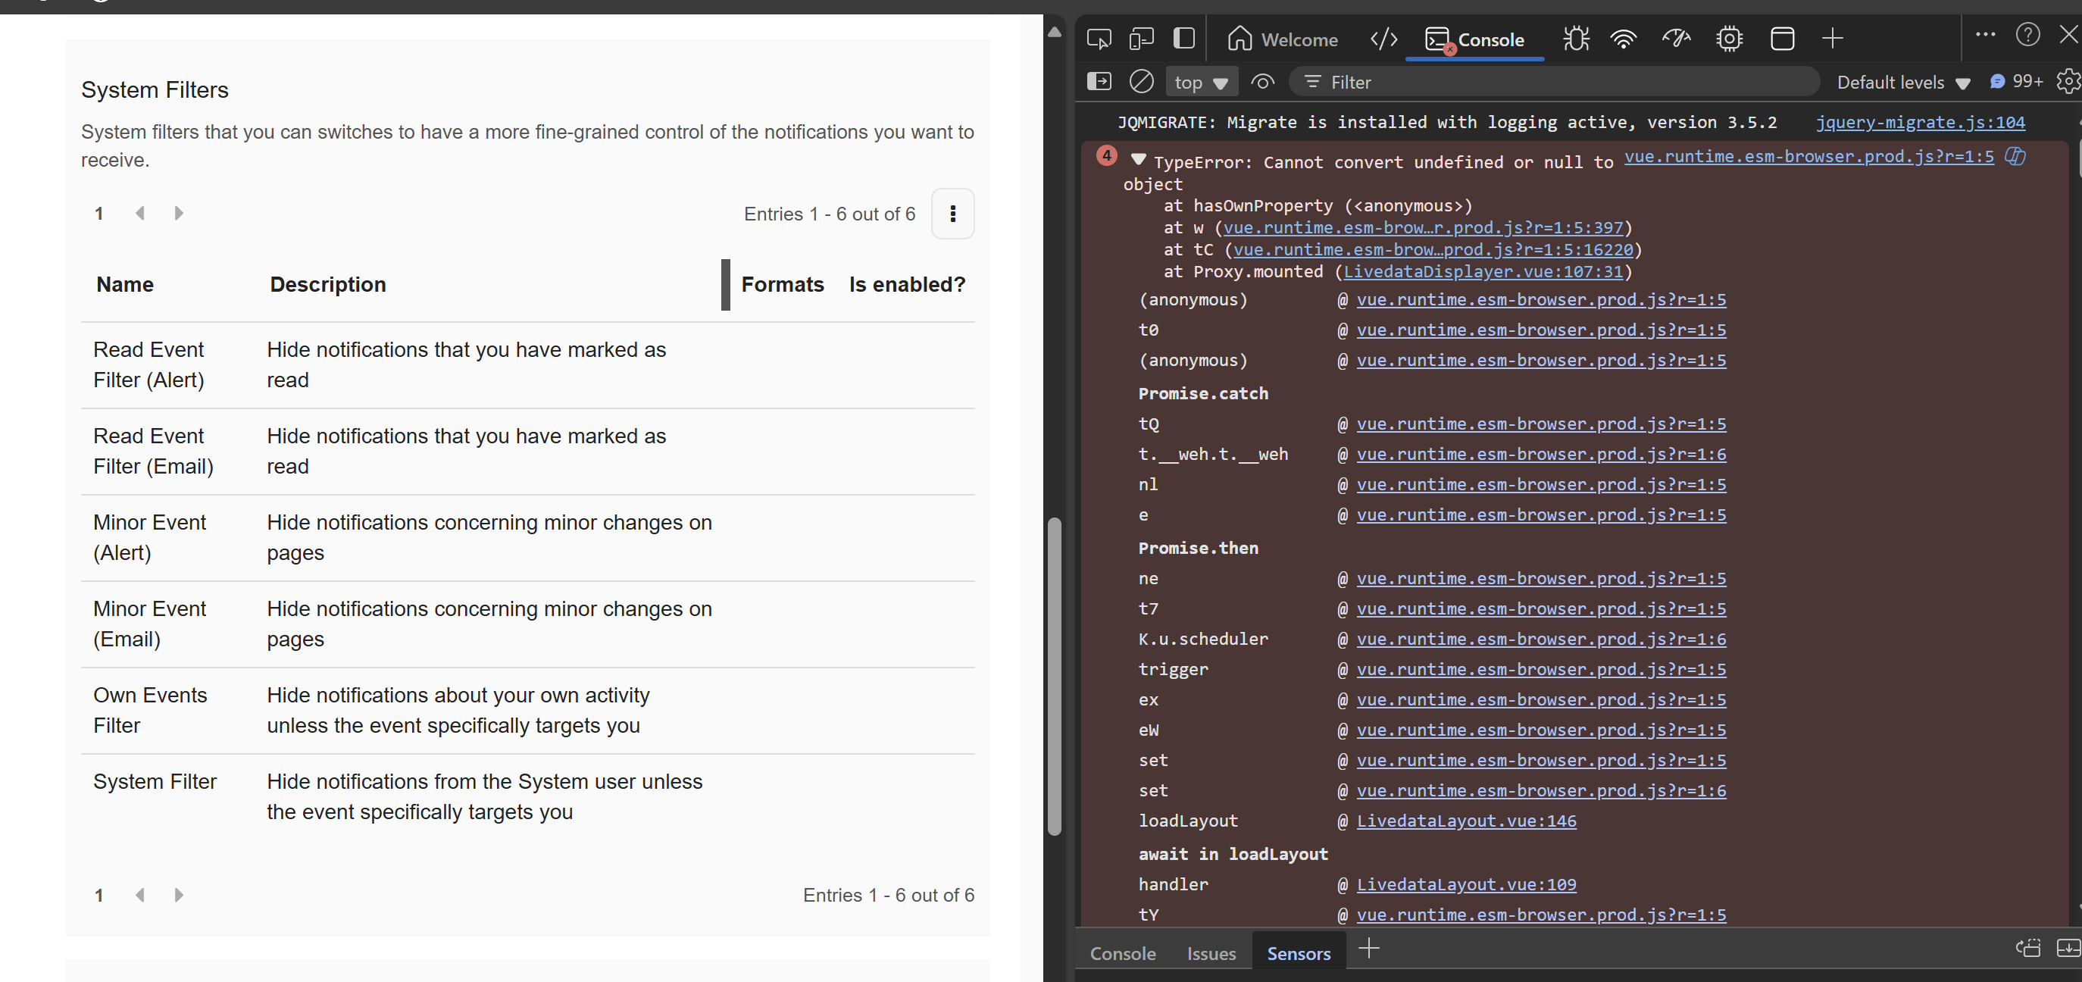Screen dimensions: 2082x982
Task: Go to previous page in bottom pagination
Action: (140, 896)
